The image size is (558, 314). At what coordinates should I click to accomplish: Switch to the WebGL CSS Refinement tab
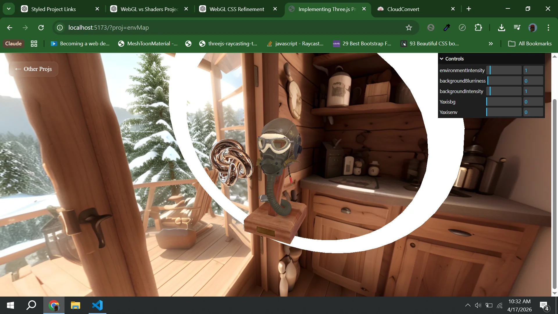point(237,9)
